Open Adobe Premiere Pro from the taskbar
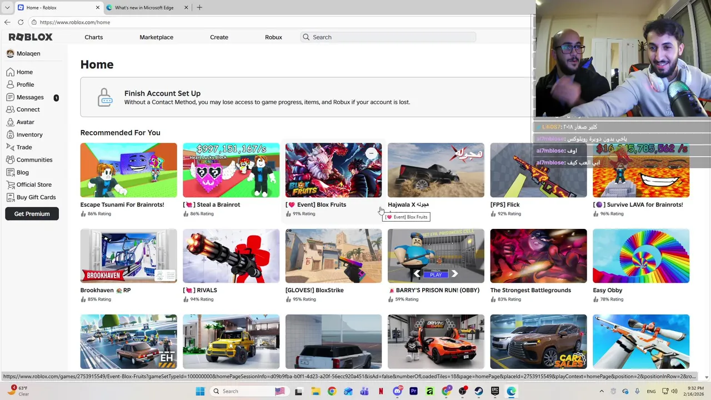 pos(413,391)
